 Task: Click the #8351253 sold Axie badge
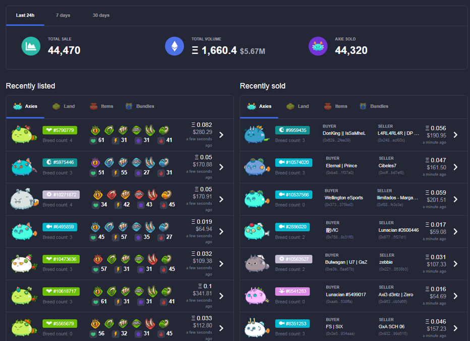pyautogui.click(x=292, y=324)
